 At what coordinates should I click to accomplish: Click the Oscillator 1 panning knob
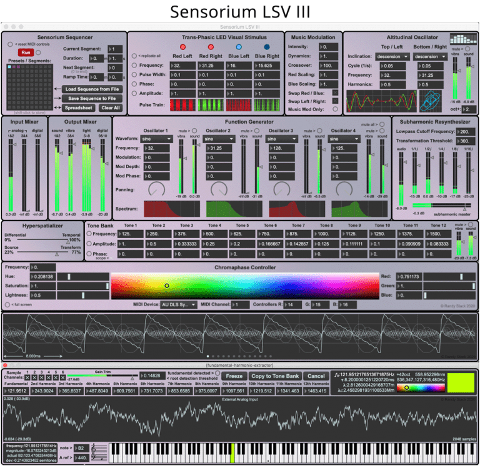[x=157, y=188]
